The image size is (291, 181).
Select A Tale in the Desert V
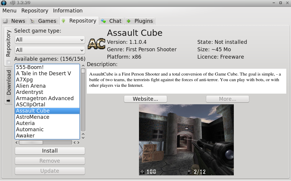tap(47, 73)
